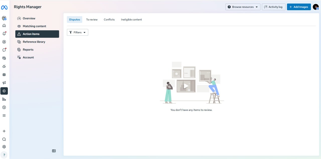Screen dimensions: 321x159
Task: Click the Add Images button
Action: [x=299, y=7]
